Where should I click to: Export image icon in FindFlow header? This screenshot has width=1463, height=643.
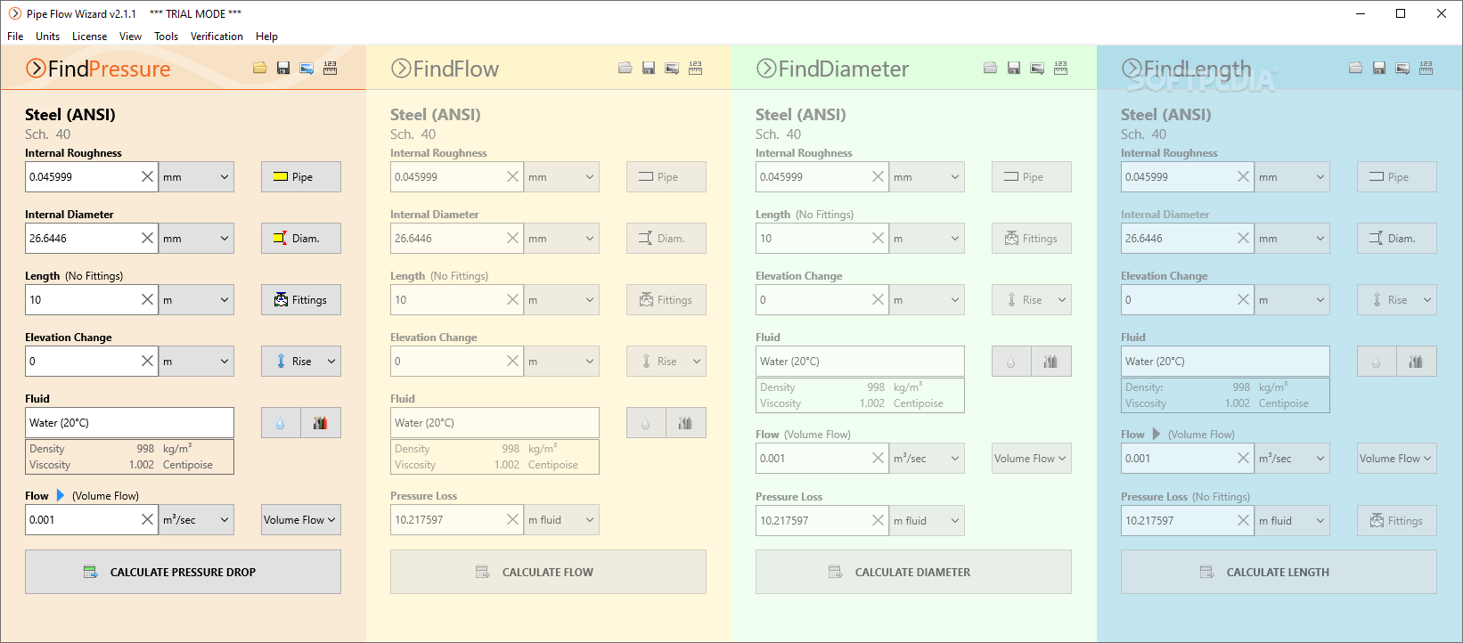(x=672, y=68)
